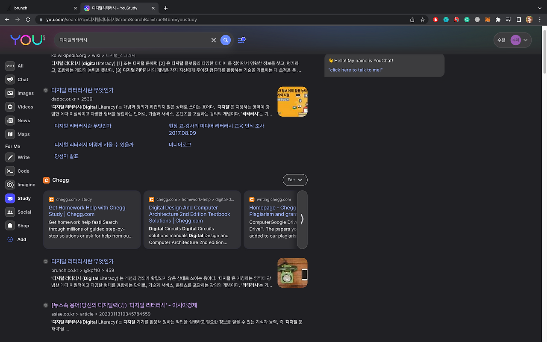Open the Imagine app
Viewport: 547px width, 342px height.
(x=21, y=185)
